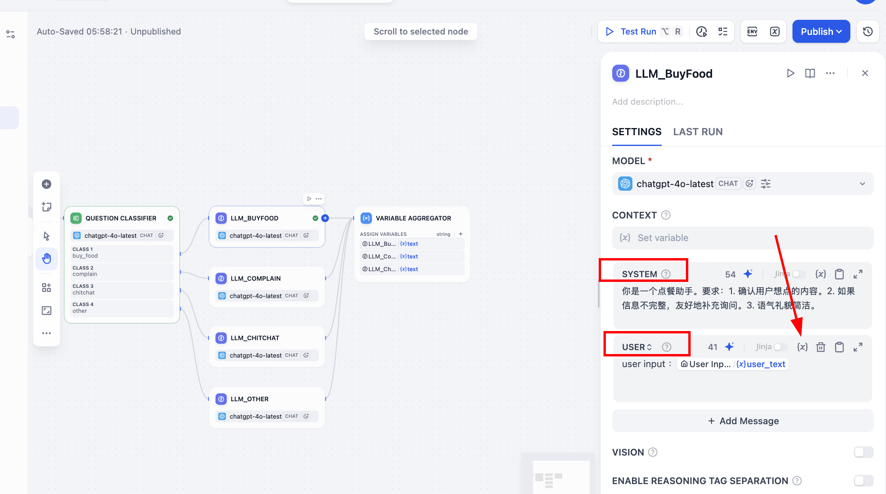Select the hand pan tool
This screenshot has height=494, width=886.
[x=46, y=258]
